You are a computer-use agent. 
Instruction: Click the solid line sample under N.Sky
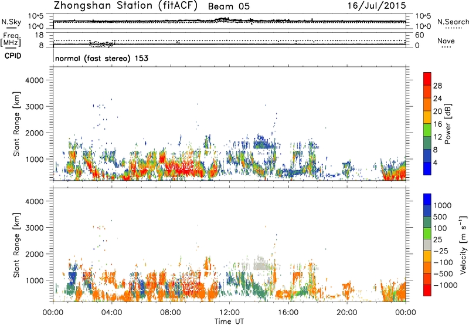[11, 28]
